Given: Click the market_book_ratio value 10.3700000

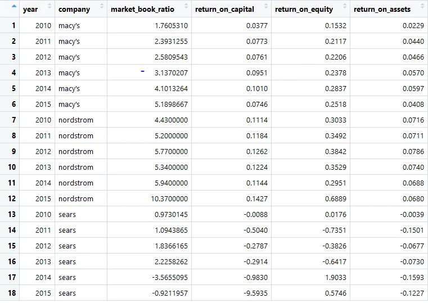Looking at the screenshot, I should click(169, 199).
